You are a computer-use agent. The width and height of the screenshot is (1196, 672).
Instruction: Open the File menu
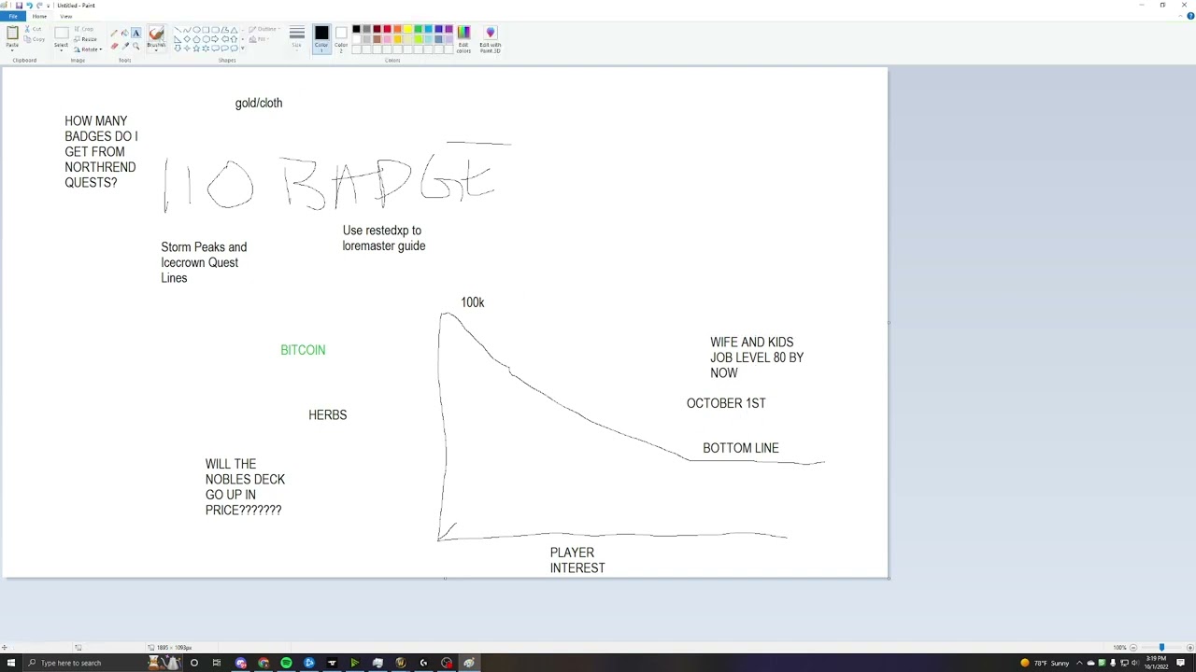click(13, 16)
